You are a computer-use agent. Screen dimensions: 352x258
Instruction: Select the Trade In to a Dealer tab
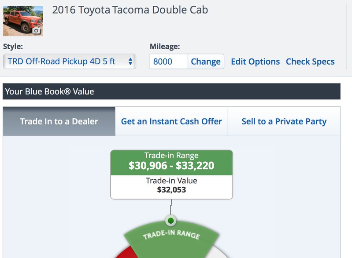coord(59,121)
